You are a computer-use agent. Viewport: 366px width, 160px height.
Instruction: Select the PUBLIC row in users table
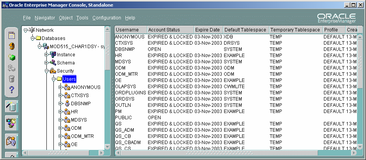pyautogui.click(x=236, y=117)
